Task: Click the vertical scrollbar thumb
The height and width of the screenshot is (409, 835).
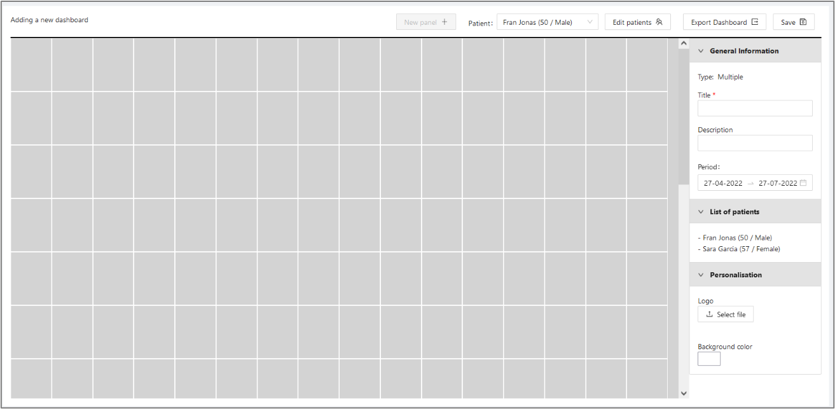Action: click(684, 117)
